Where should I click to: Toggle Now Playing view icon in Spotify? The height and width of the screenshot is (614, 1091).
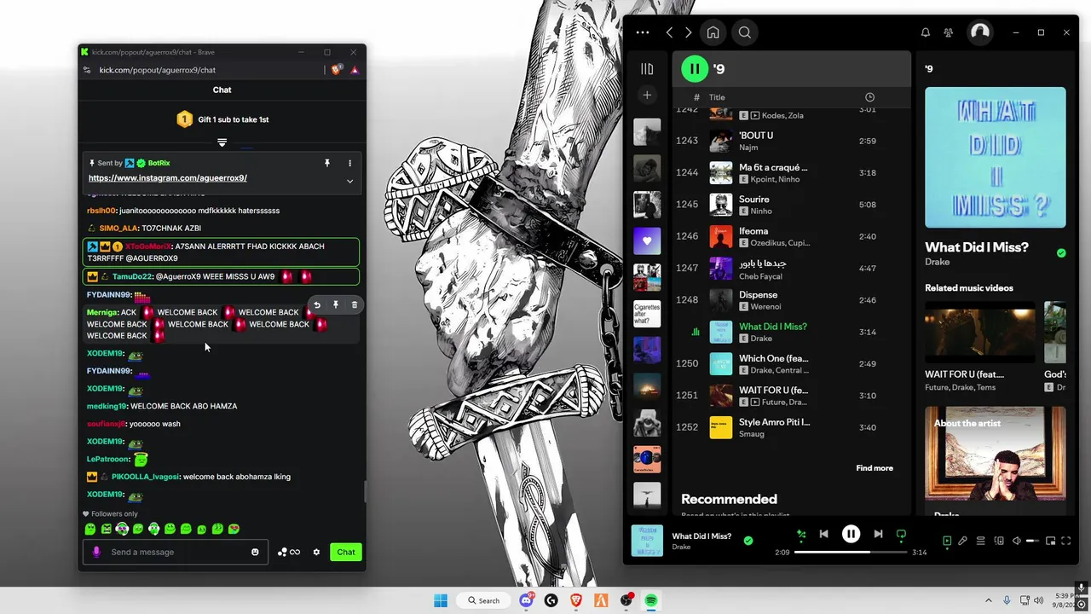click(946, 541)
